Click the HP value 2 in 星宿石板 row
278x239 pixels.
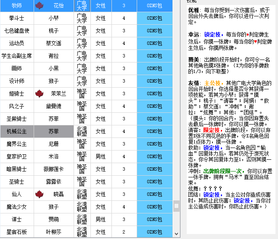click(x=124, y=232)
